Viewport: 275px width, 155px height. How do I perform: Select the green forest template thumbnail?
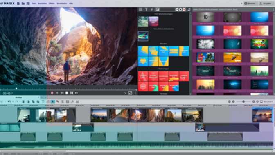tap(259, 71)
